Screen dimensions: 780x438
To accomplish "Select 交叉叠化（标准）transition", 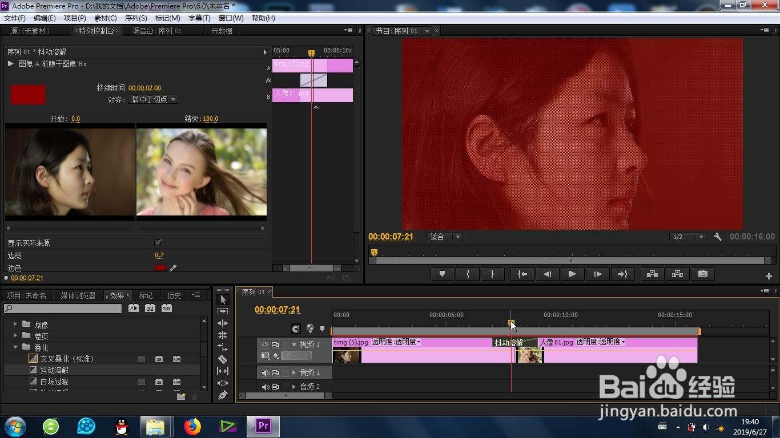I will point(67,359).
